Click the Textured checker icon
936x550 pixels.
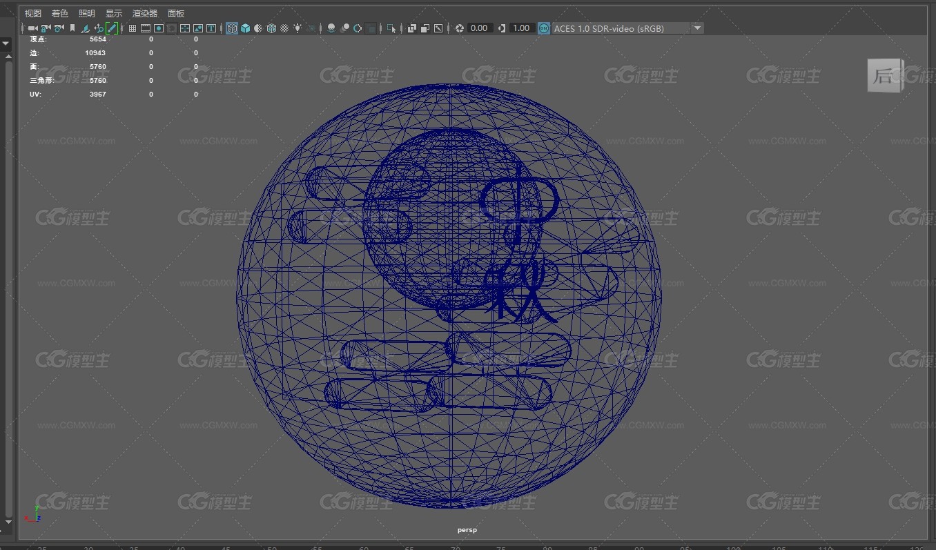pyautogui.click(x=284, y=28)
